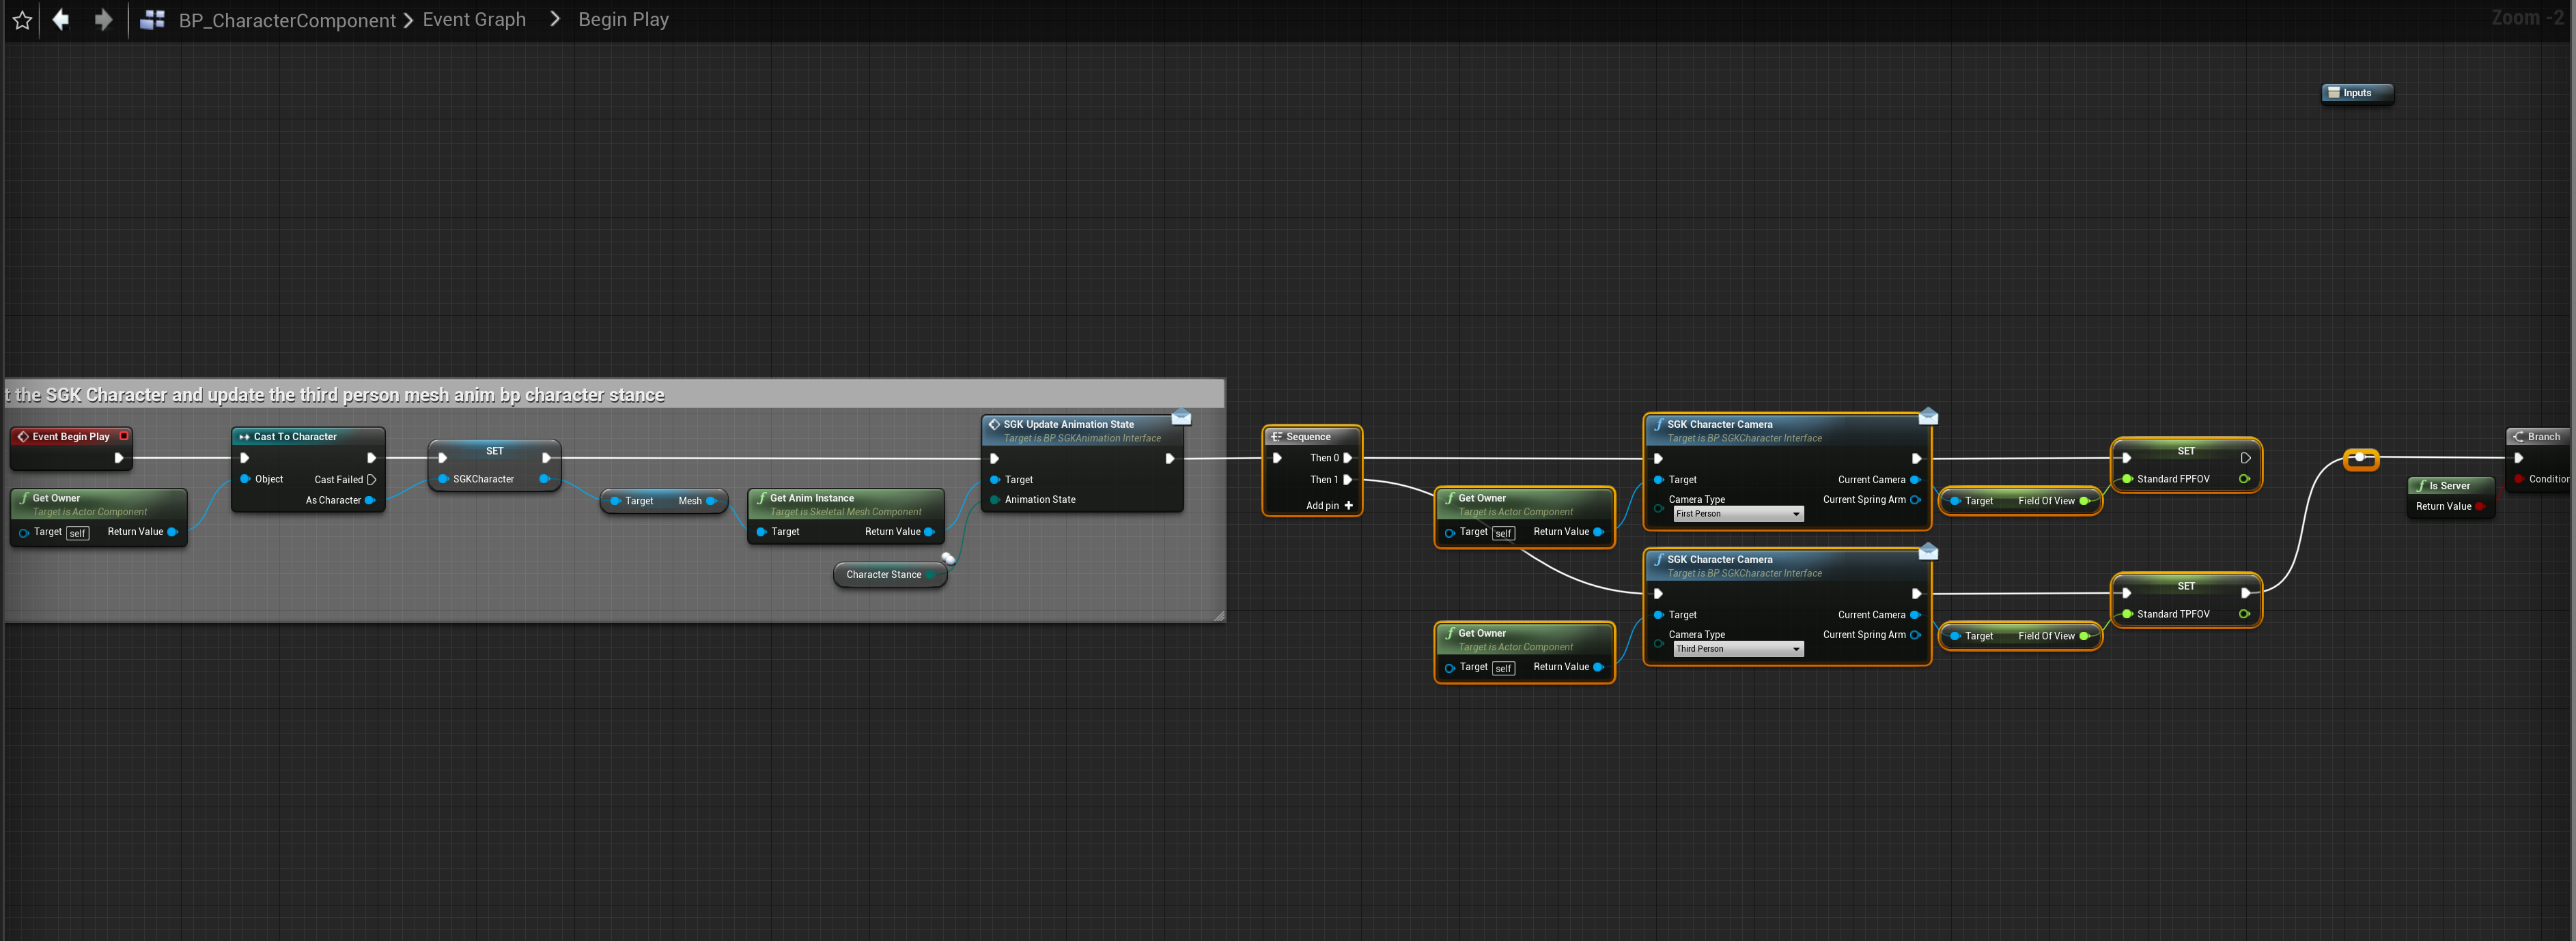Click the favorite star icon
The width and height of the screenshot is (2576, 941).
(x=22, y=20)
